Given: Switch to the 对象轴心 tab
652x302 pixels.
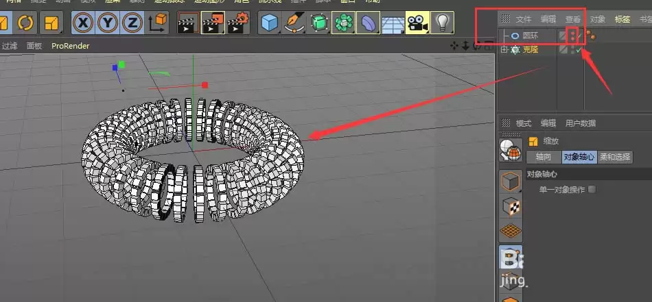Looking at the screenshot, I should click(579, 158).
